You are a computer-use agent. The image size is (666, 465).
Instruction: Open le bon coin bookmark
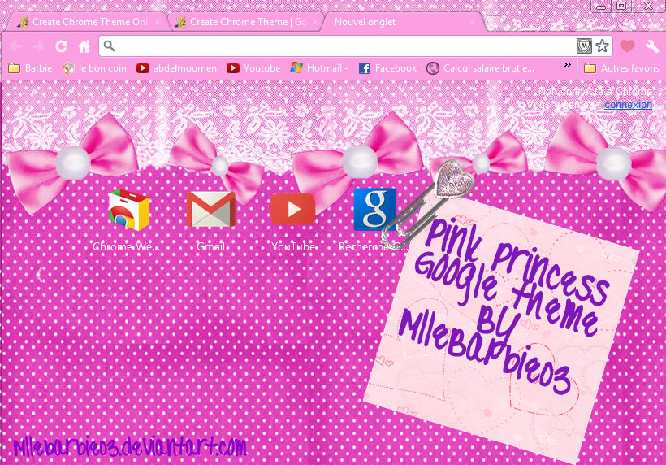coord(95,68)
